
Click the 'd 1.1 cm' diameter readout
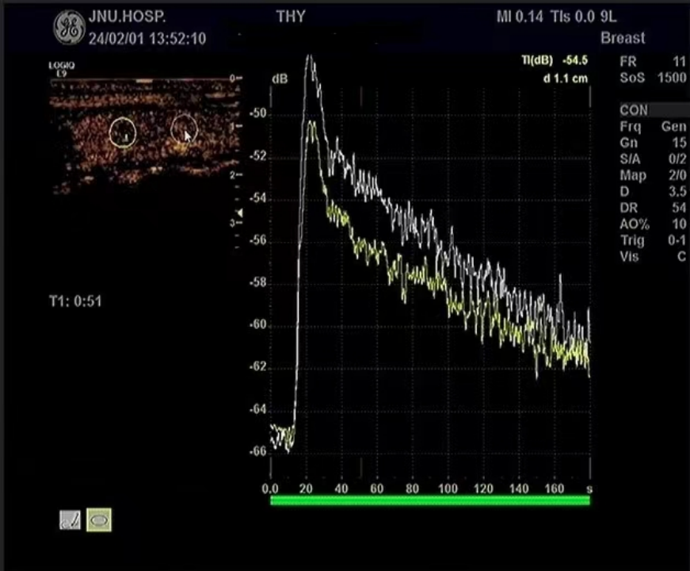pyautogui.click(x=566, y=79)
